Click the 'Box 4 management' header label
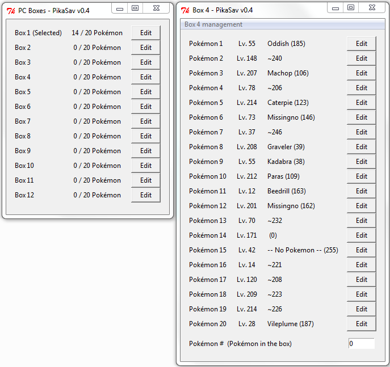This screenshot has height=367, width=390. click(x=213, y=24)
